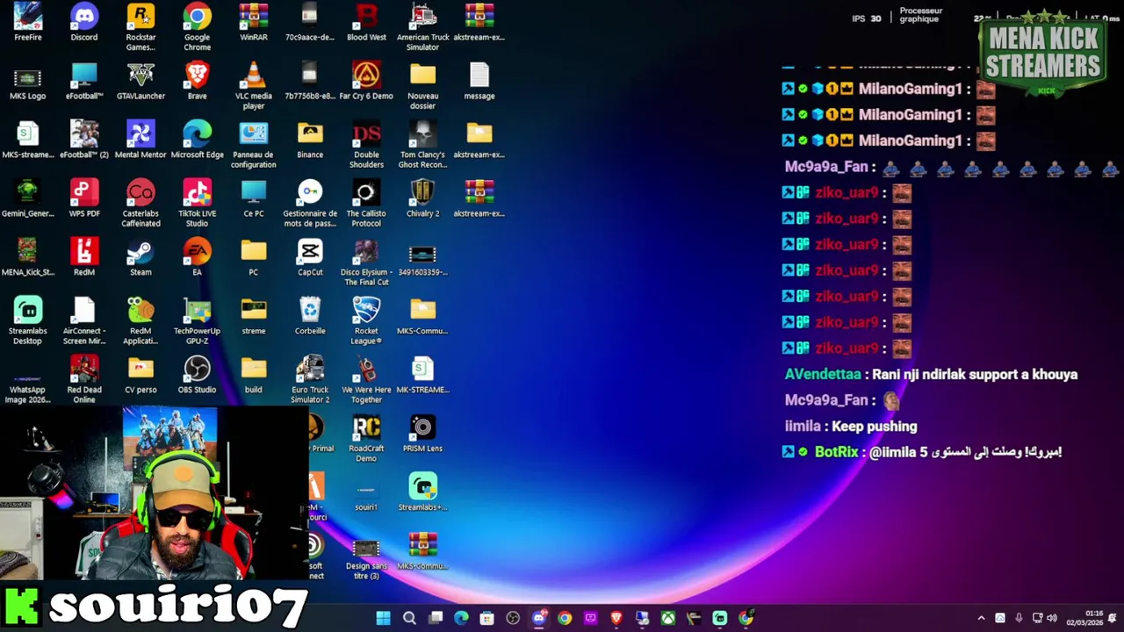
Task: Select the MKS Logo desktop file
Action: click(x=27, y=81)
